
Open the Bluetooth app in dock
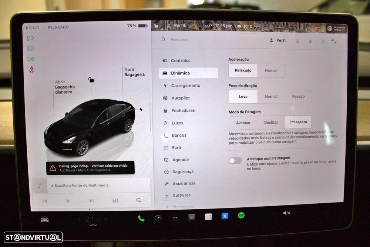225,216
